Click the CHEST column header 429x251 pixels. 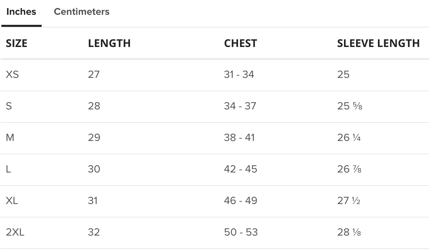[x=240, y=43]
